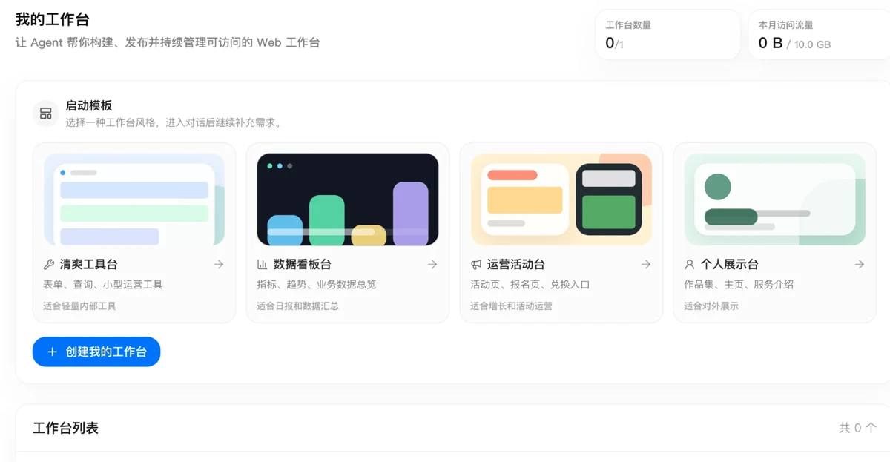Select the 数据看板台 dark chart thumbnail
Image resolution: width=890 pixels, height=462 pixels.
(348, 199)
